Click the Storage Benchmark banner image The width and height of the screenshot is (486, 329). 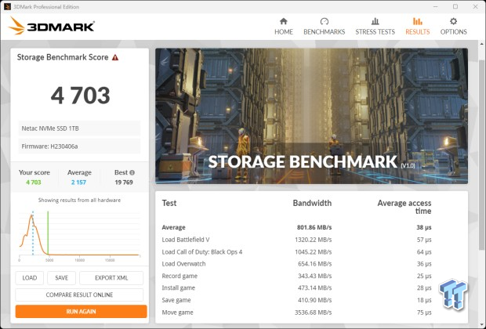(x=311, y=116)
